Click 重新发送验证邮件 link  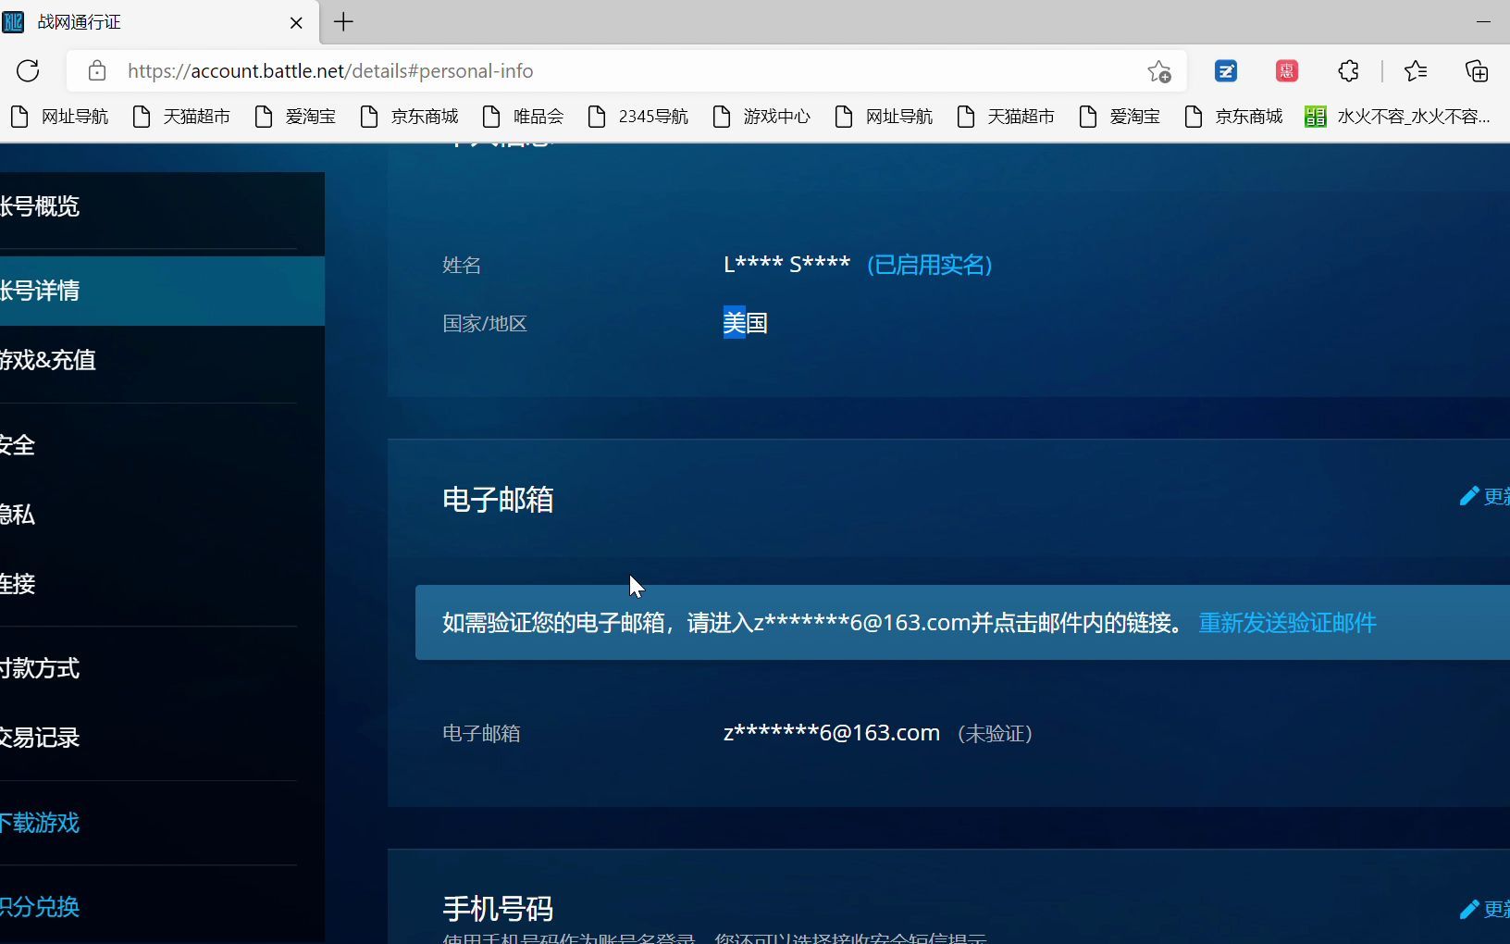pos(1288,623)
